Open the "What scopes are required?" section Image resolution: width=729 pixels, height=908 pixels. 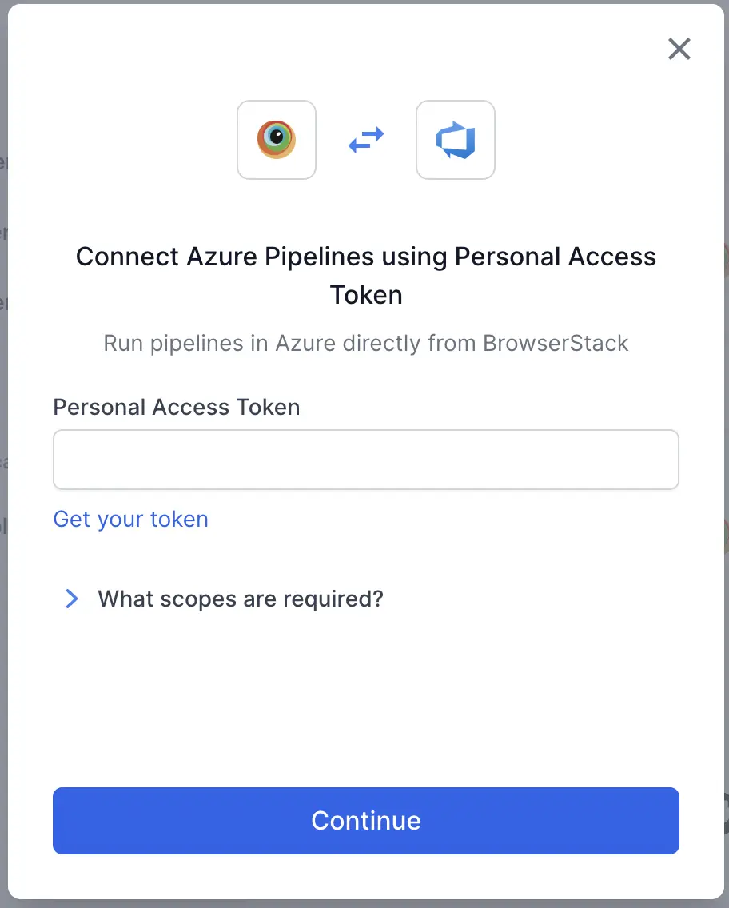click(241, 599)
